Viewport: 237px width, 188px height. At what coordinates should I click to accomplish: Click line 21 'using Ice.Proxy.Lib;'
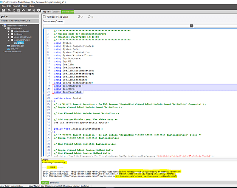pos(68,92)
